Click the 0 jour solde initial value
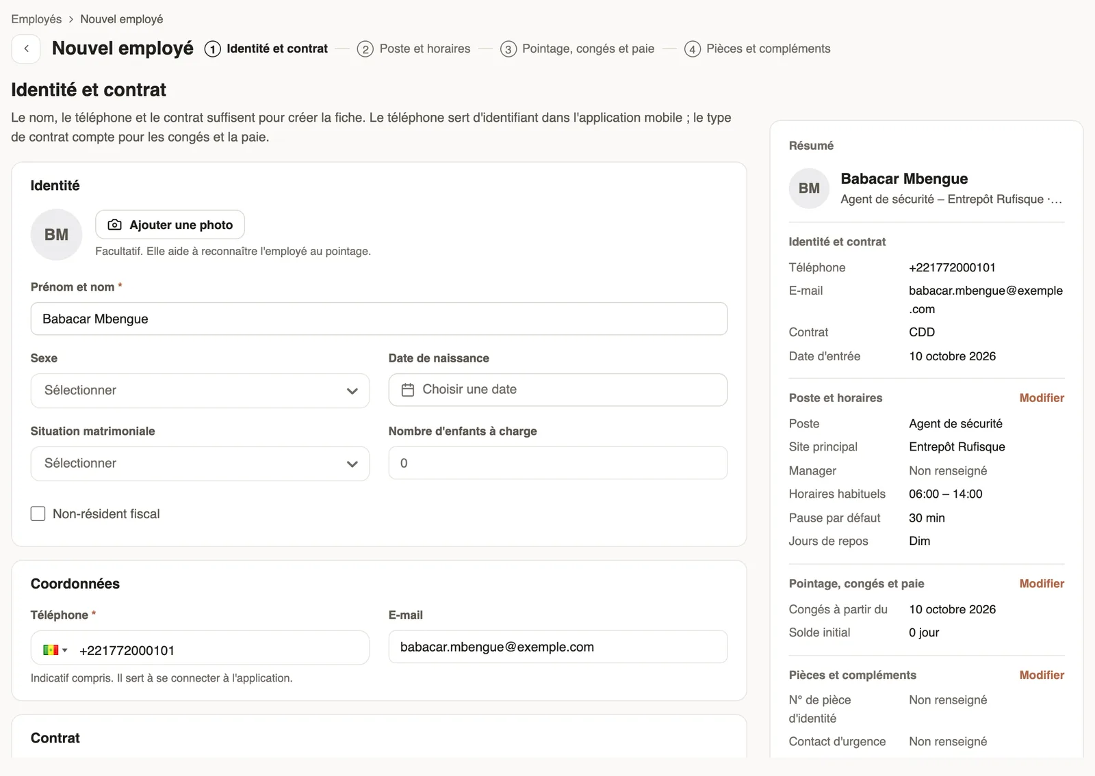1095x776 pixels. [x=924, y=633]
